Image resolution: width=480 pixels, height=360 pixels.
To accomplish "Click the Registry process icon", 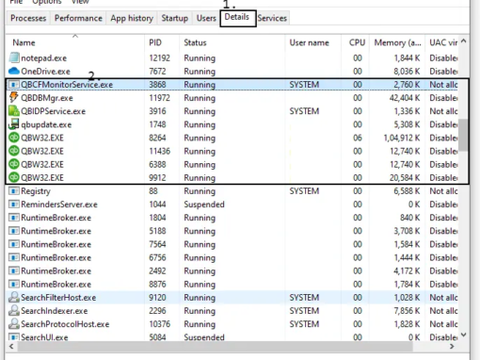I will (x=14, y=191).
